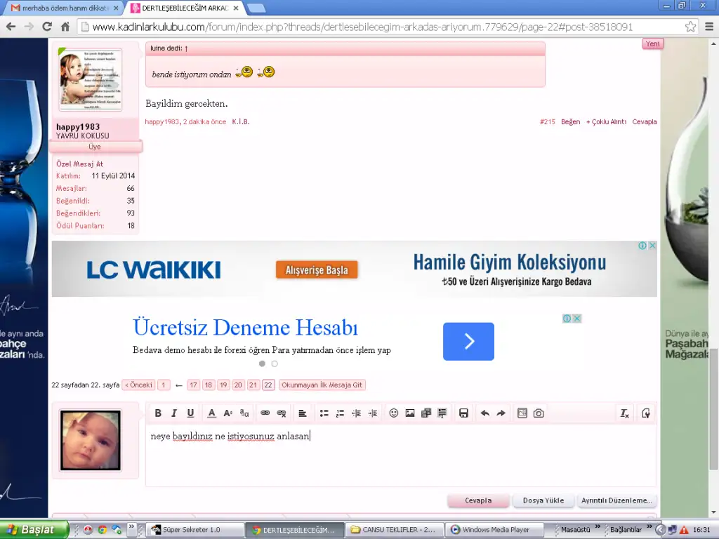
Task: Click the insert image icon
Action: [410, 413]
